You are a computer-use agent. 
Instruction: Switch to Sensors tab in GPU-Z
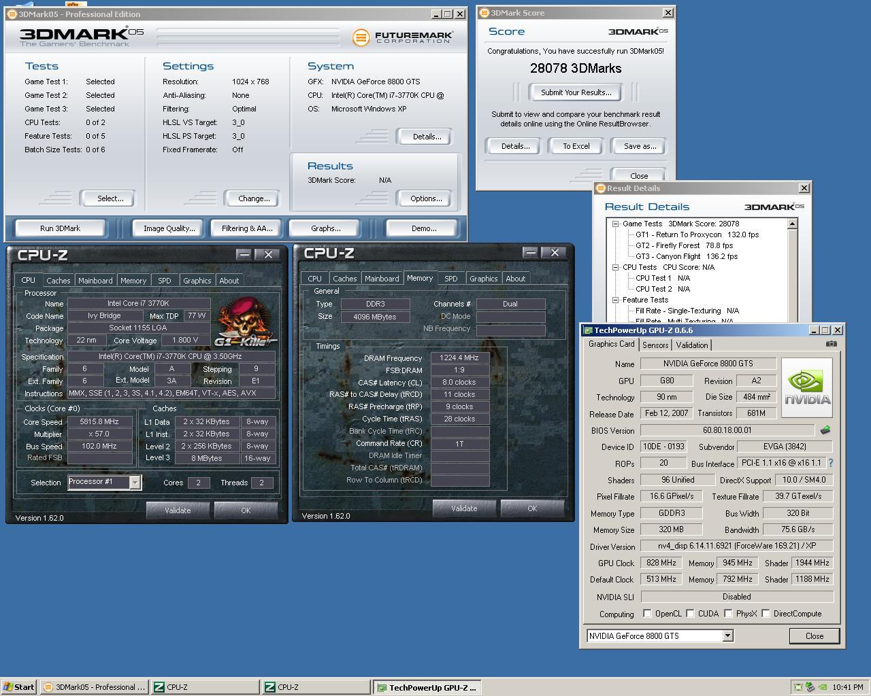[x=655, y=345]
